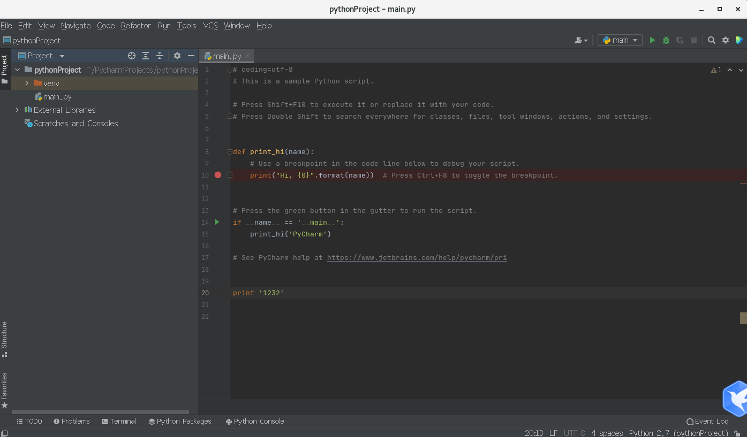Open the Python Console tool window
The image size is (747, 437).
[255, 421]
